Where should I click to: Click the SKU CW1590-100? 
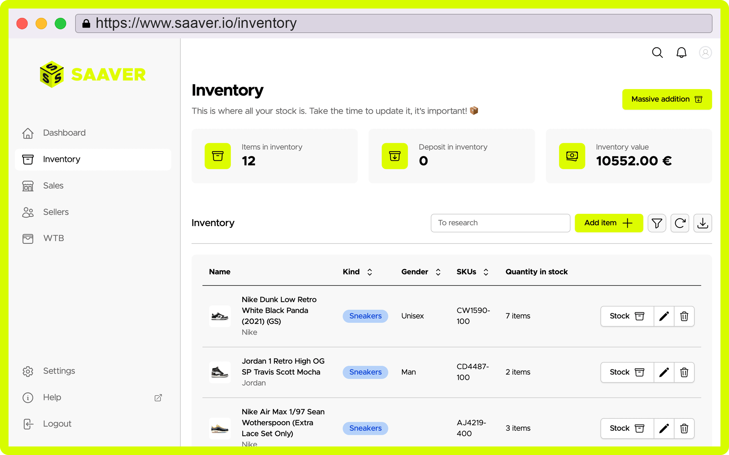473,316
